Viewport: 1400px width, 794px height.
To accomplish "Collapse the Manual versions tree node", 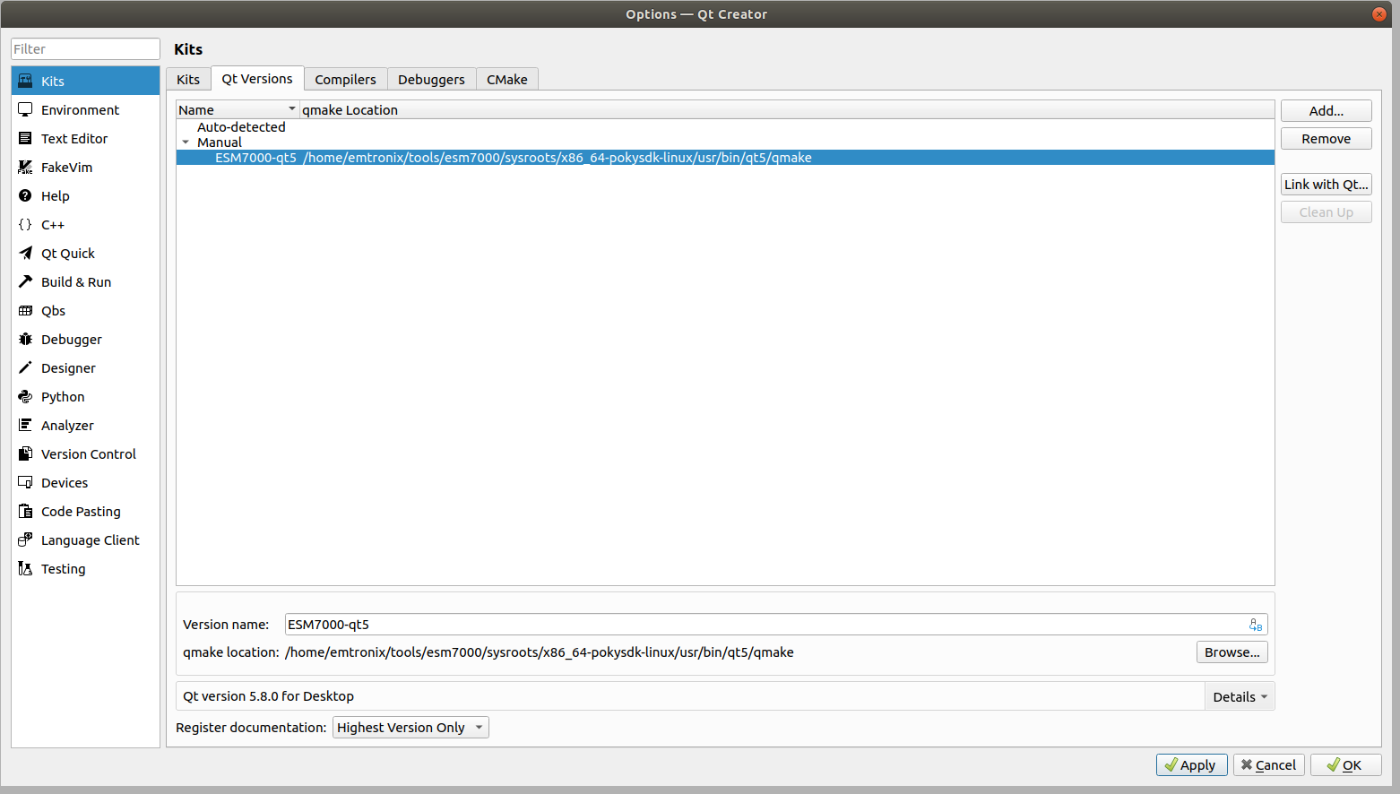I will coord(186,142).
